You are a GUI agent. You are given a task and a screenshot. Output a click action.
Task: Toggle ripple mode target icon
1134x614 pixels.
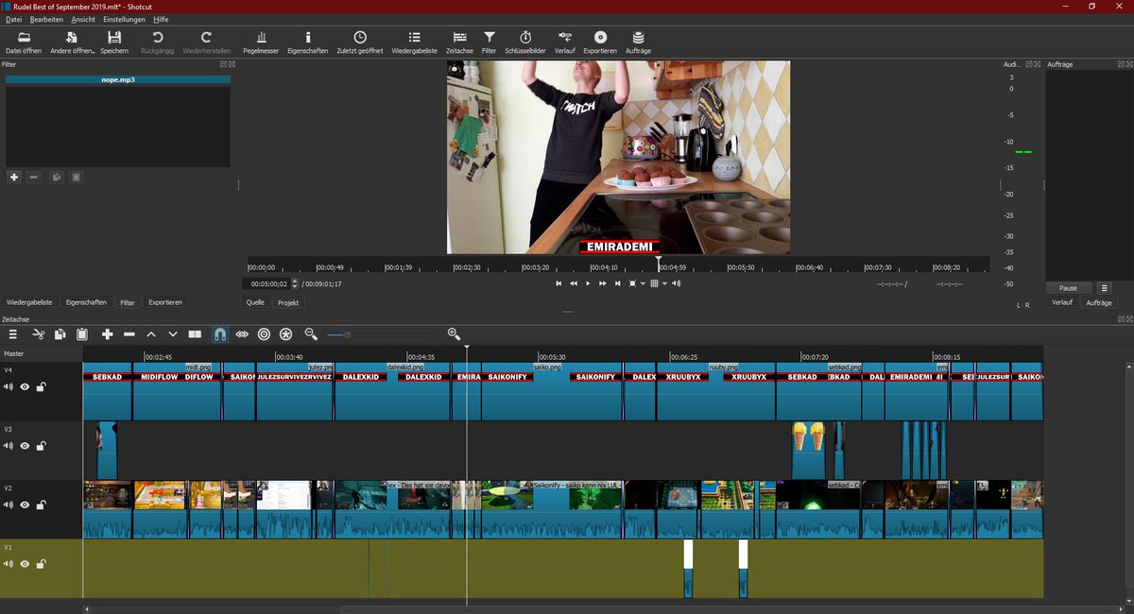[x=264, y=334]
